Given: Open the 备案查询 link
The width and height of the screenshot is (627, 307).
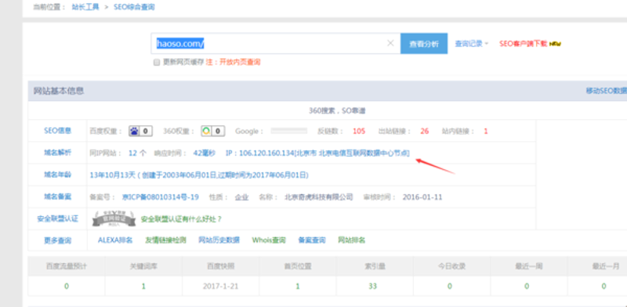Looking at the screenshot, I should coord(312,240).
